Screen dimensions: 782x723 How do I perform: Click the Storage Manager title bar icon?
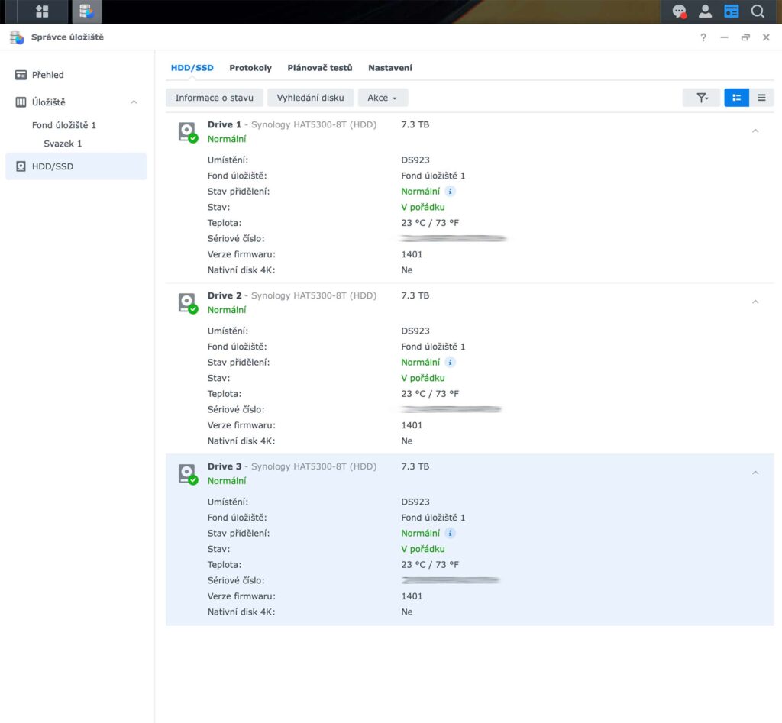[x=17, y=37]
